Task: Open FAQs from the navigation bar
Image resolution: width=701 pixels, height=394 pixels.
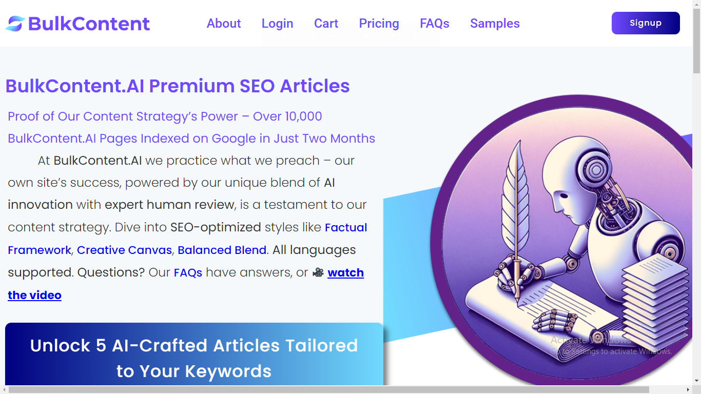Action: (x=434, y=24)
